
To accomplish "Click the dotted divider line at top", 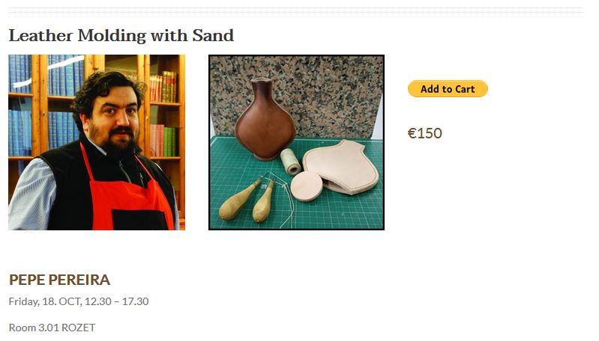I will [296, 10].
